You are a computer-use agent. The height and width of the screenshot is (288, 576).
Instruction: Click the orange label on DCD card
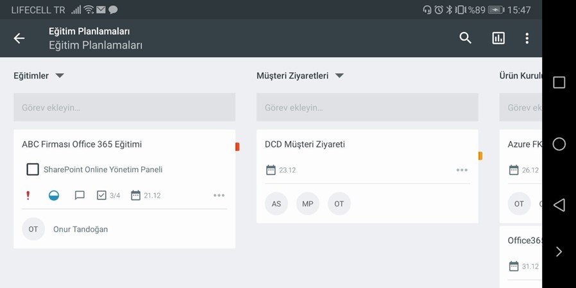click(x=480, y=155)
